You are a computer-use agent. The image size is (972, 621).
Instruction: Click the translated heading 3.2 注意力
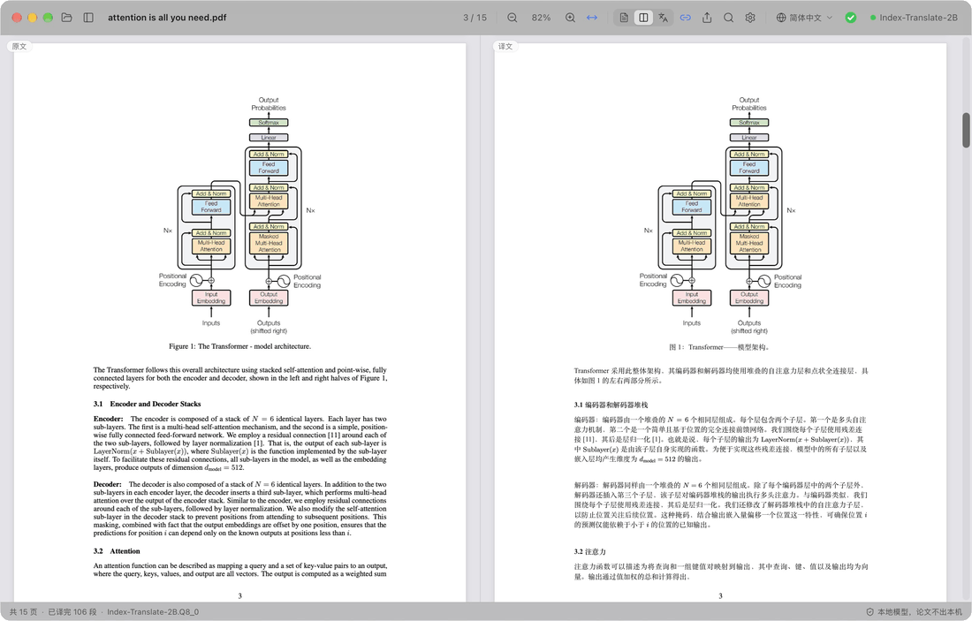pyautogui.click(x=589, y=551)
